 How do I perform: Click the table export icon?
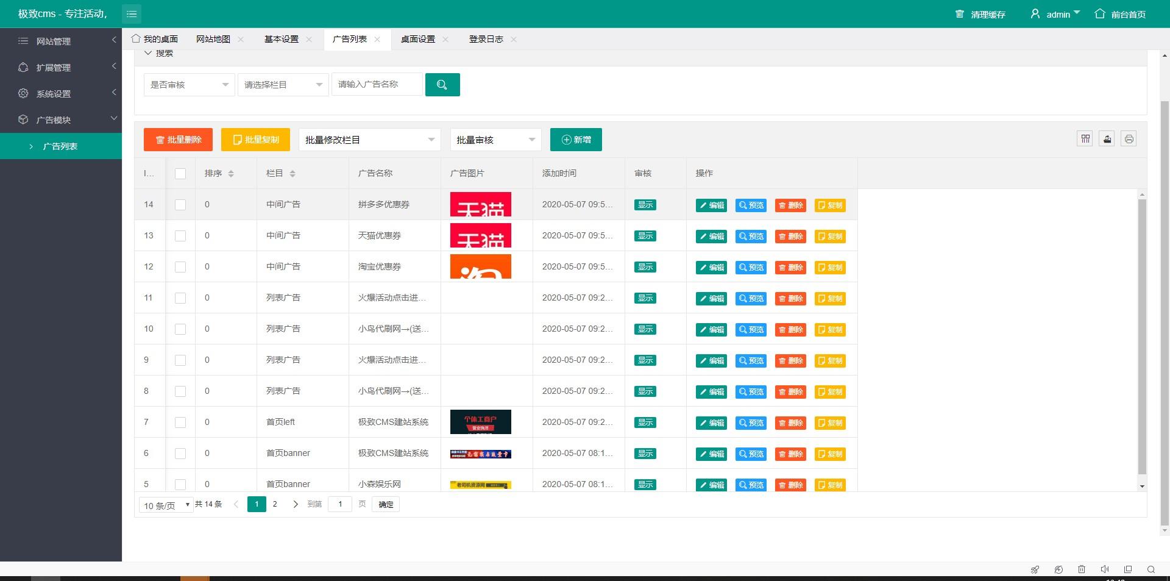1107,139
